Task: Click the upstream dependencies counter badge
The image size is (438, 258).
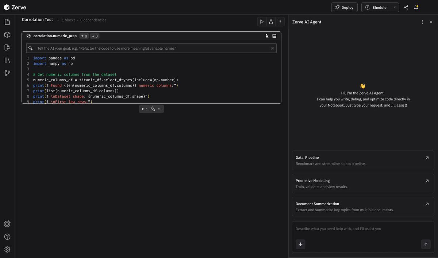Action: click(84, 36)
